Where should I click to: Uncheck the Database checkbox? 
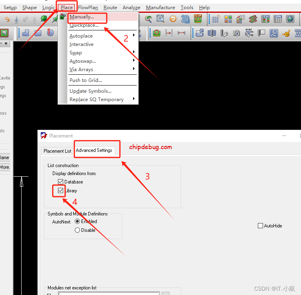61,182
